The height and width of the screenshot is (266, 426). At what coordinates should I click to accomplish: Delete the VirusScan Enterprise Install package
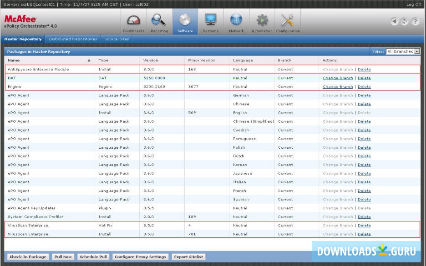[364, 234]
